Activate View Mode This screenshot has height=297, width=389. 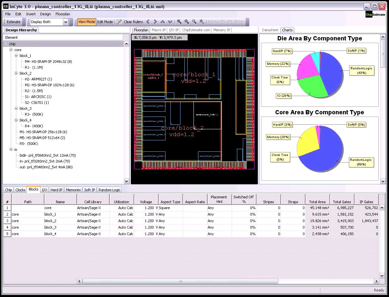[x=86, y=22]
